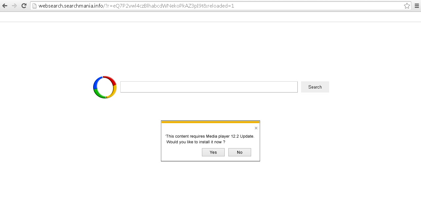
Task: Bookmark this page with the star icon
Action: pyautogui.click(x=407, y=6)
